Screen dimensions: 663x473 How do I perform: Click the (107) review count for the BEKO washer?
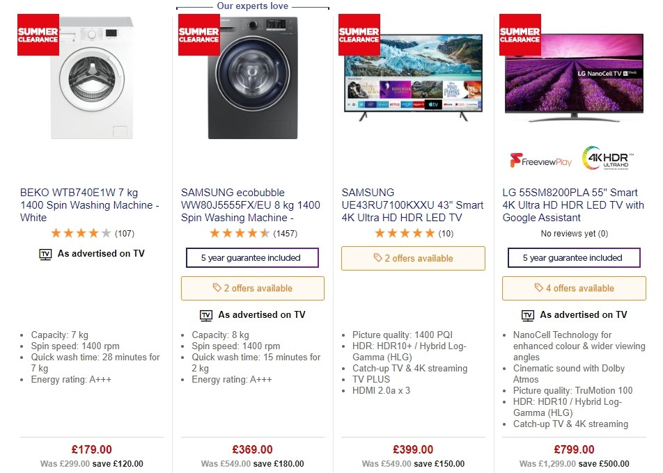click(125, 234)
